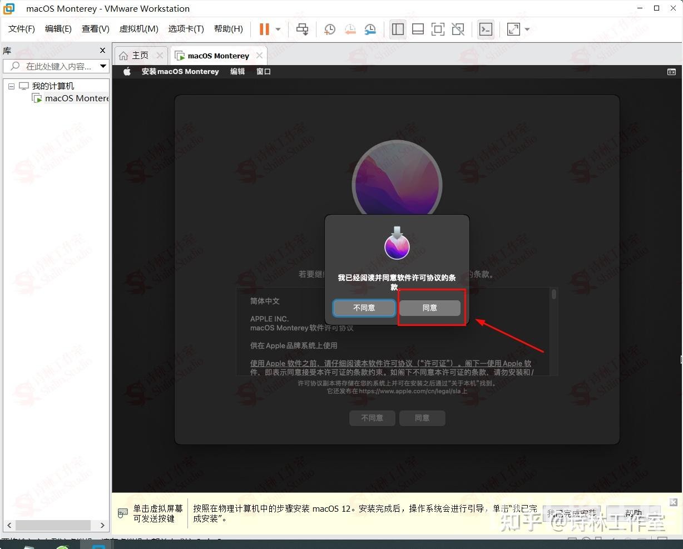
Task: Open the 虚拟机(M) menu
Action: [x=138, y=28]
